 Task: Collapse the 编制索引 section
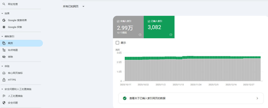[2, 36]
